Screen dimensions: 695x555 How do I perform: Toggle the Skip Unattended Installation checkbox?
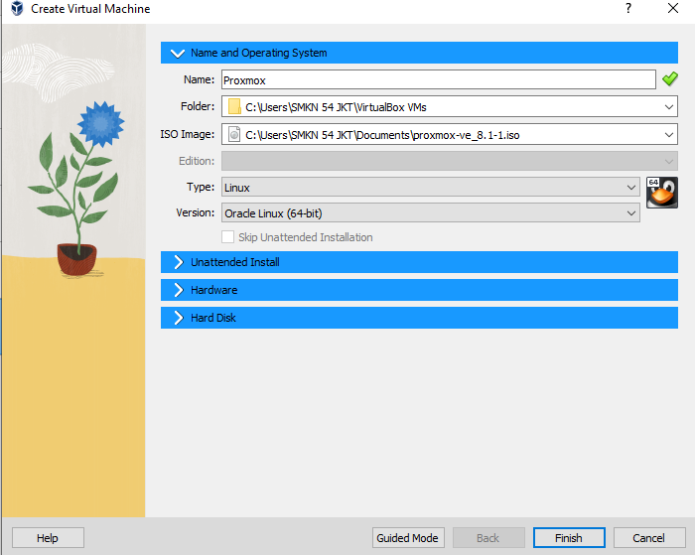[227, 236]
